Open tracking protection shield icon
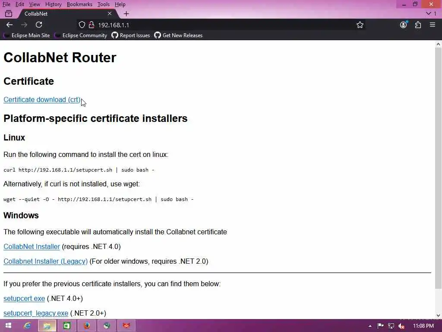This screenshot has height=332, width=442. click(x=82, y=25)
